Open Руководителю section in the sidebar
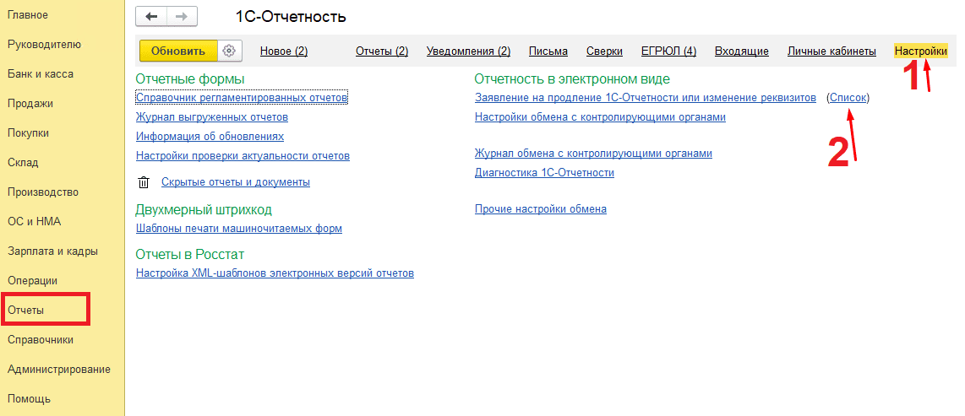This screenshot has height=416, width=965. click(x=44, y=44)
